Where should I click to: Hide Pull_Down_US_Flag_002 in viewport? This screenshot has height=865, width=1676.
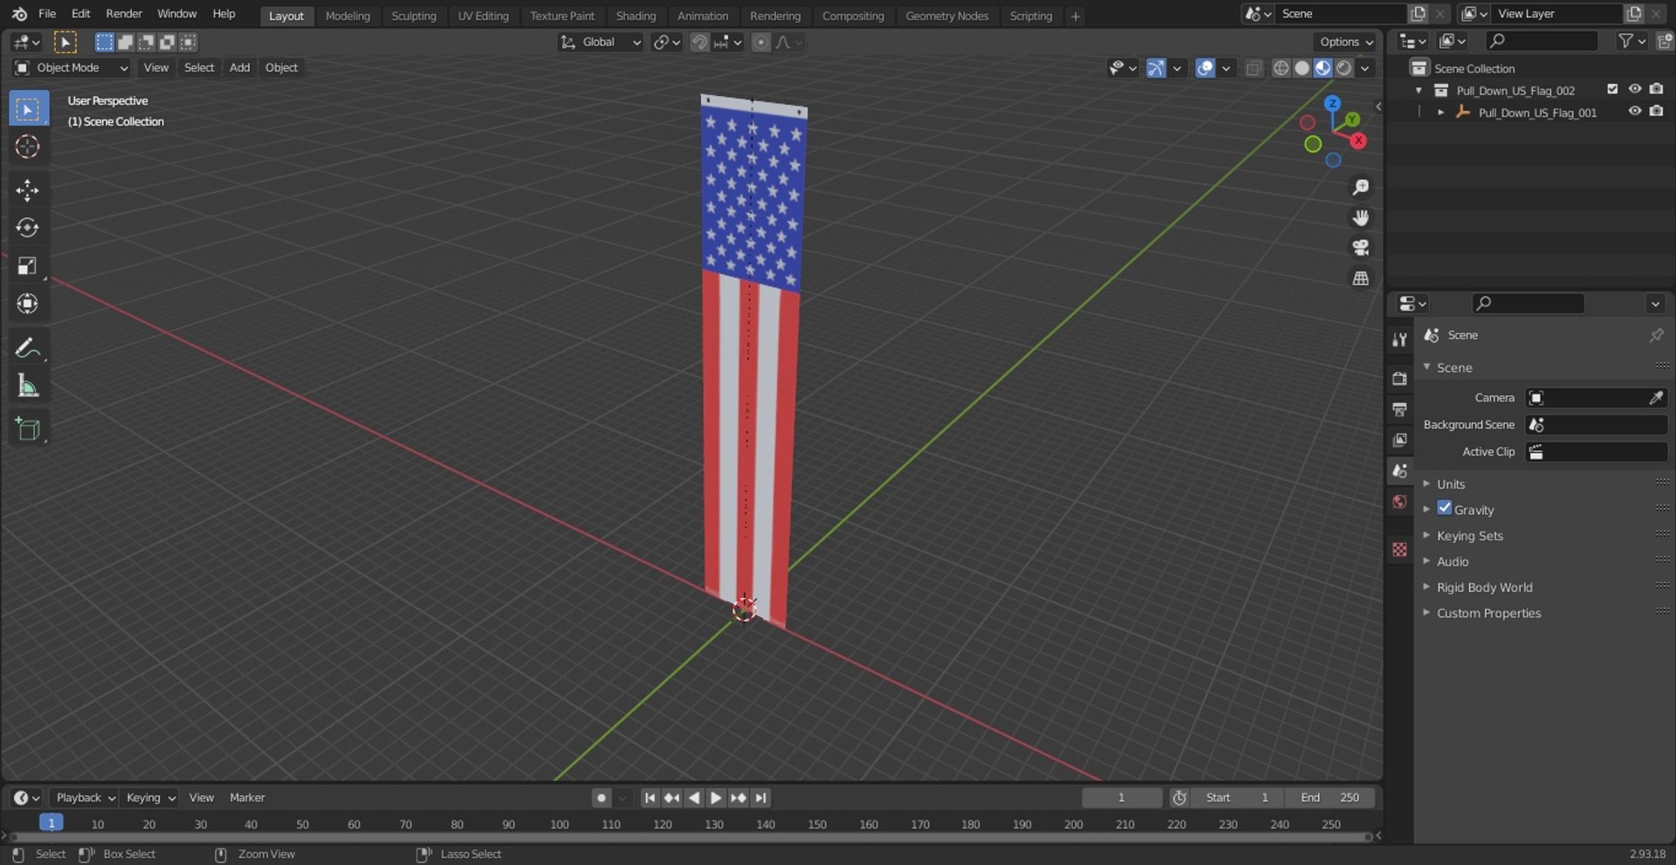(x=1634, y=89)
